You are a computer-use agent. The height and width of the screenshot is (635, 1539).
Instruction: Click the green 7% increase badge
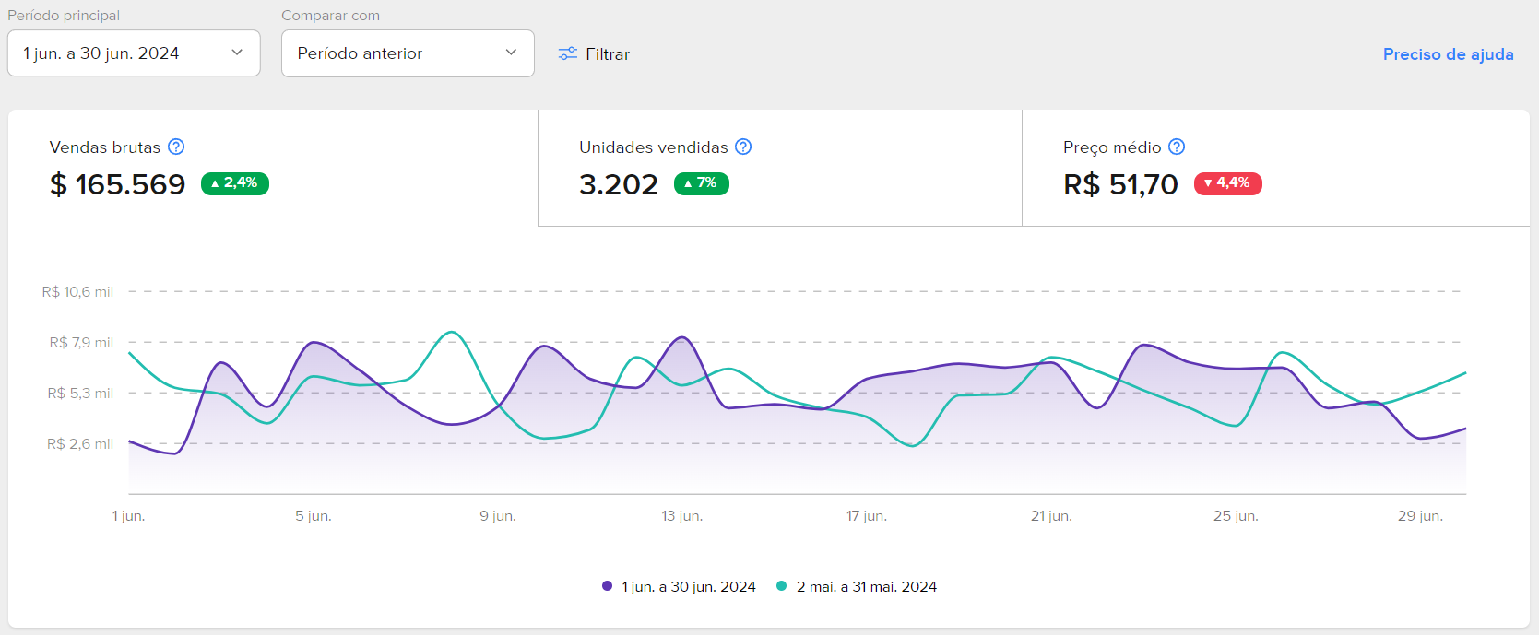[x=702, y=183]
